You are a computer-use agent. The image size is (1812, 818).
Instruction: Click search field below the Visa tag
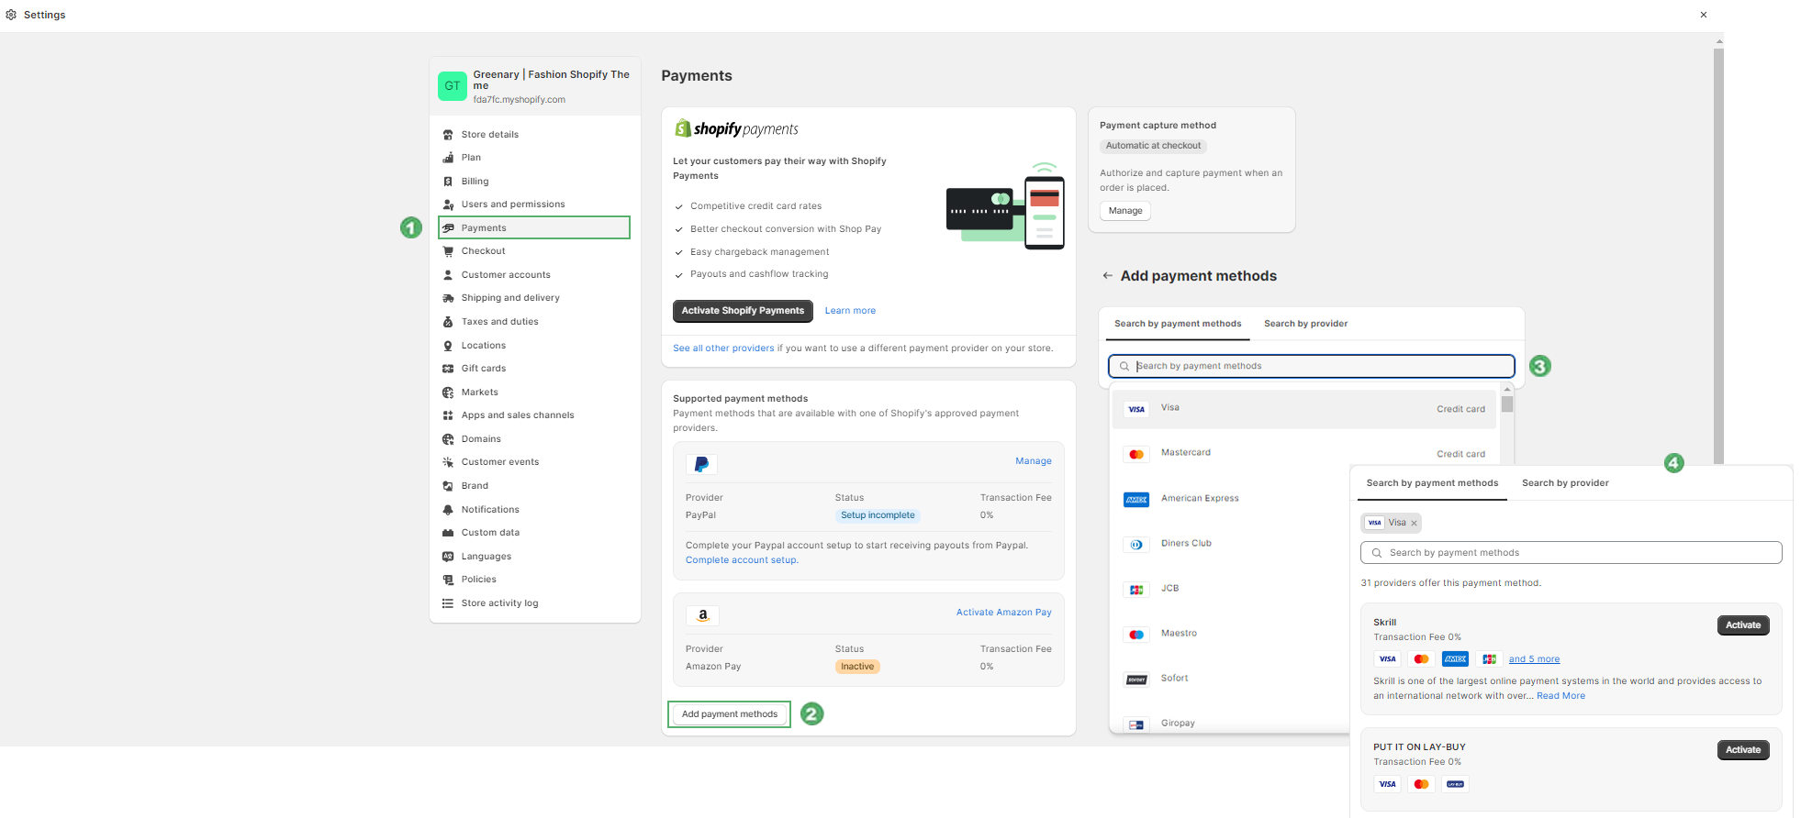pyautogui.click(x=1571, y=553)
